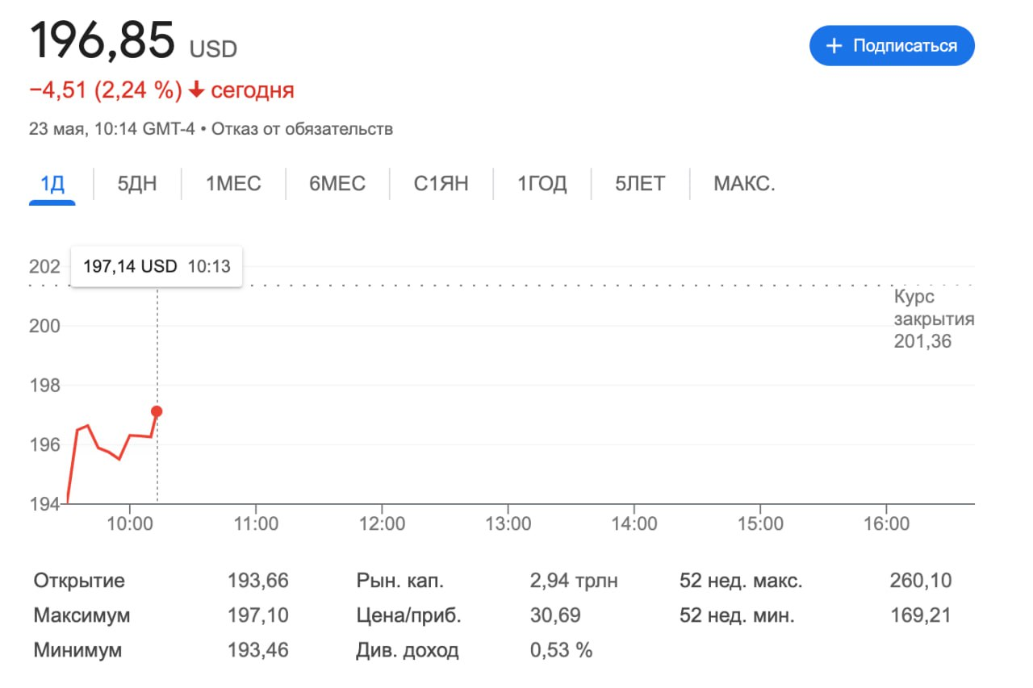Open the МАКС. full history tab
Viewport: 1033px width, 688px height.
click(x=744, y=184)
